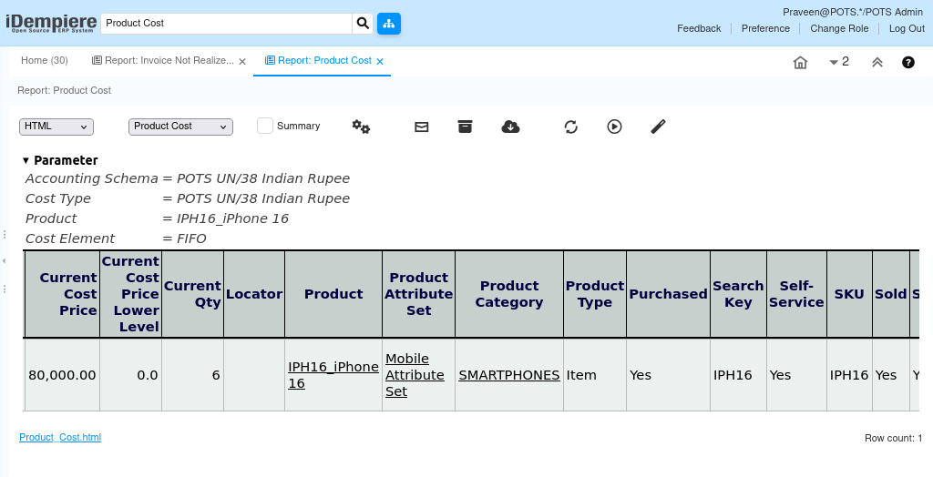Click the Product Attribute Set column header

click(418, 294)
